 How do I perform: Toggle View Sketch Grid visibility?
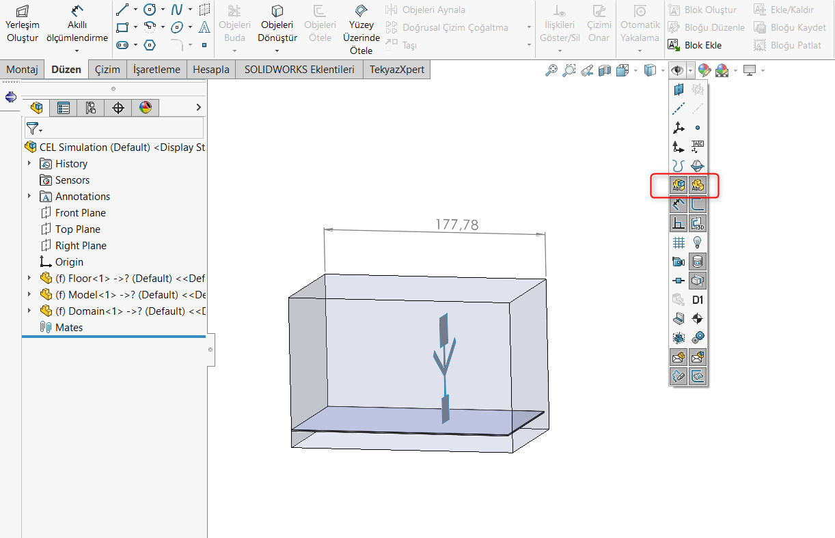click(679, 242)
